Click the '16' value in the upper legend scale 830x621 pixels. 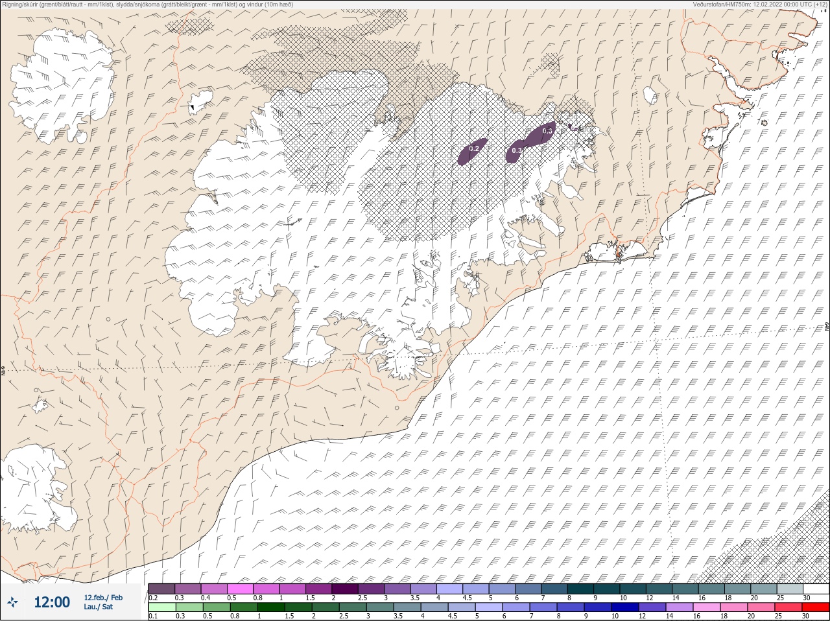[702, 598]
